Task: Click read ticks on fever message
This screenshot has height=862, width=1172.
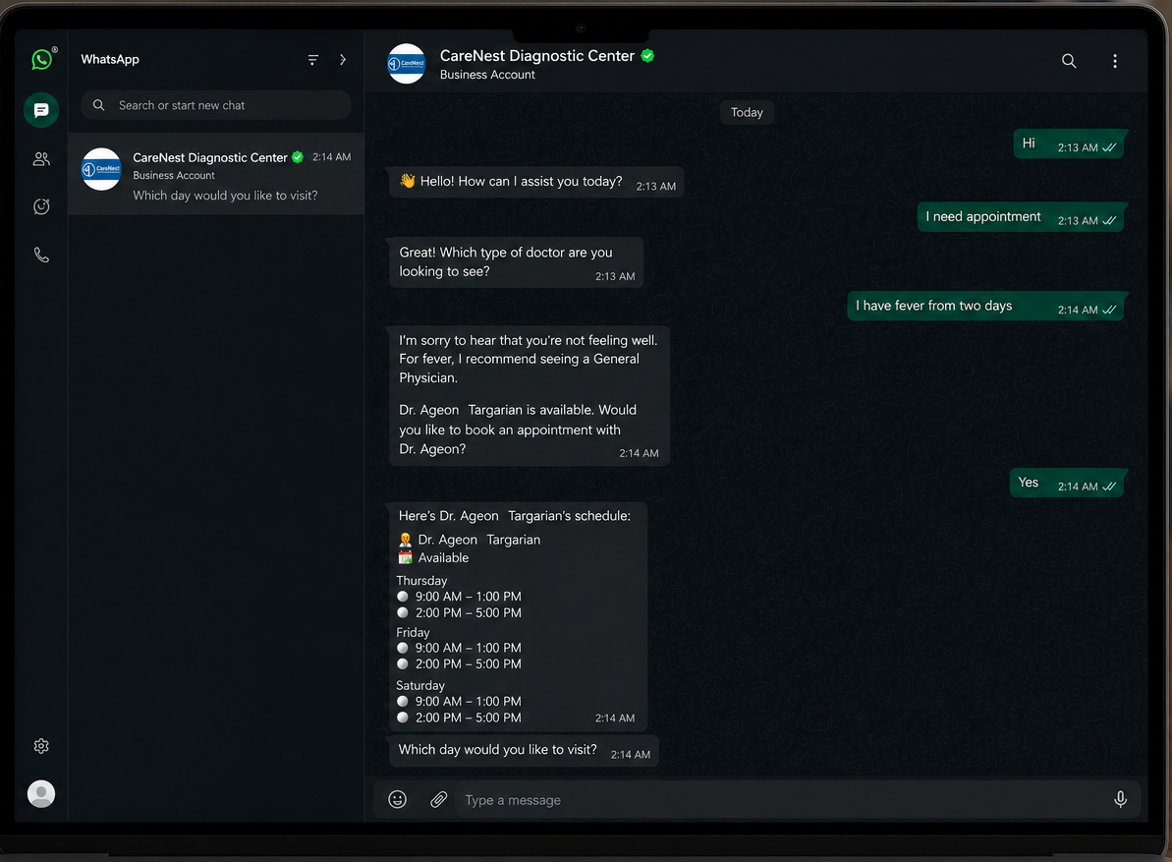Action: pos(1109,310)
